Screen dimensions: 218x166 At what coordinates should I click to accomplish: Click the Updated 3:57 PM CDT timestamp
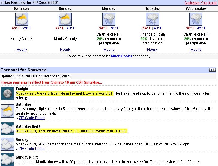click(x=36, y=76)
